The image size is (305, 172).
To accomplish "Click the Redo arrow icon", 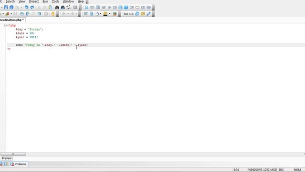I will tap(32, 7).
